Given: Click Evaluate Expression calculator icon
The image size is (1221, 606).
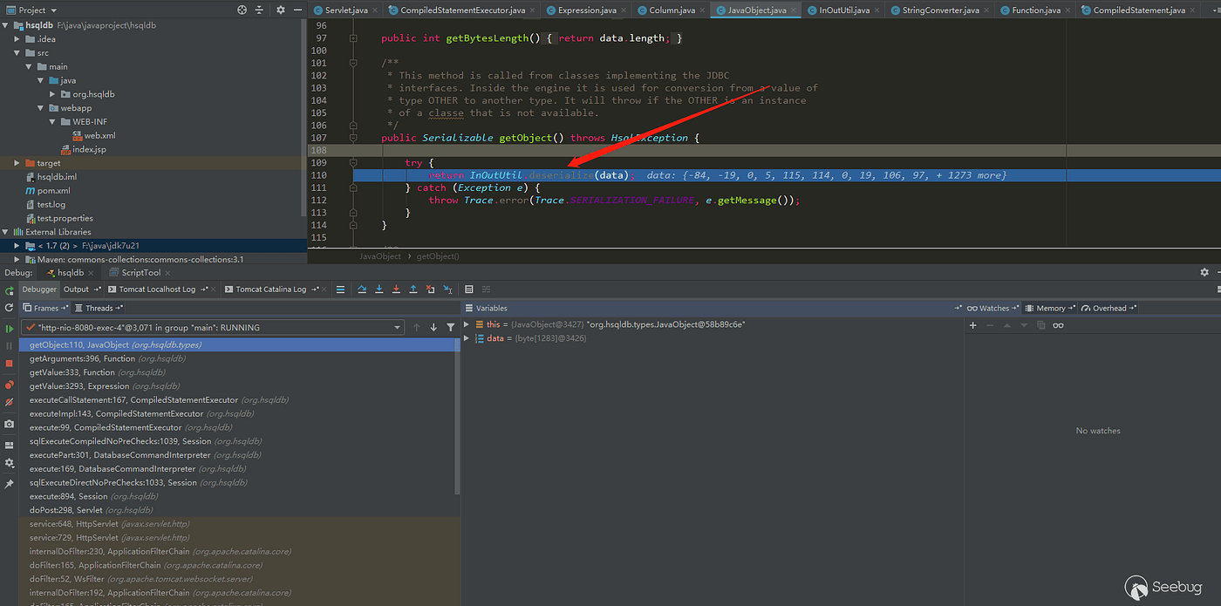Looking at the screenshot, I should point(469,289).
